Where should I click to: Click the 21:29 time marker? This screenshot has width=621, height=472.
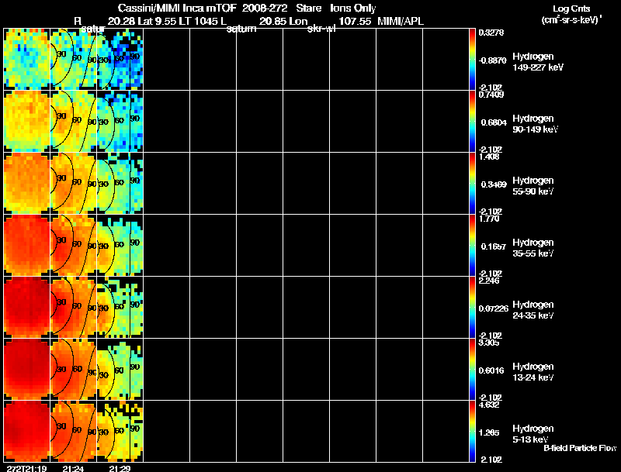[120, 468]
